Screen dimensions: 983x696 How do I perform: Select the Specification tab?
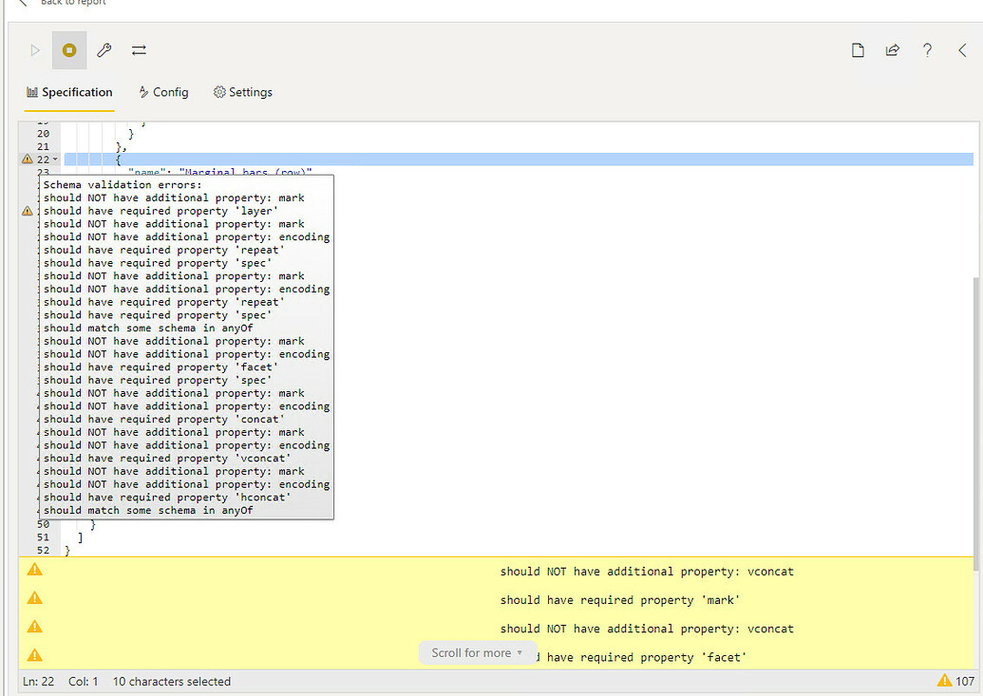(70, 92)
